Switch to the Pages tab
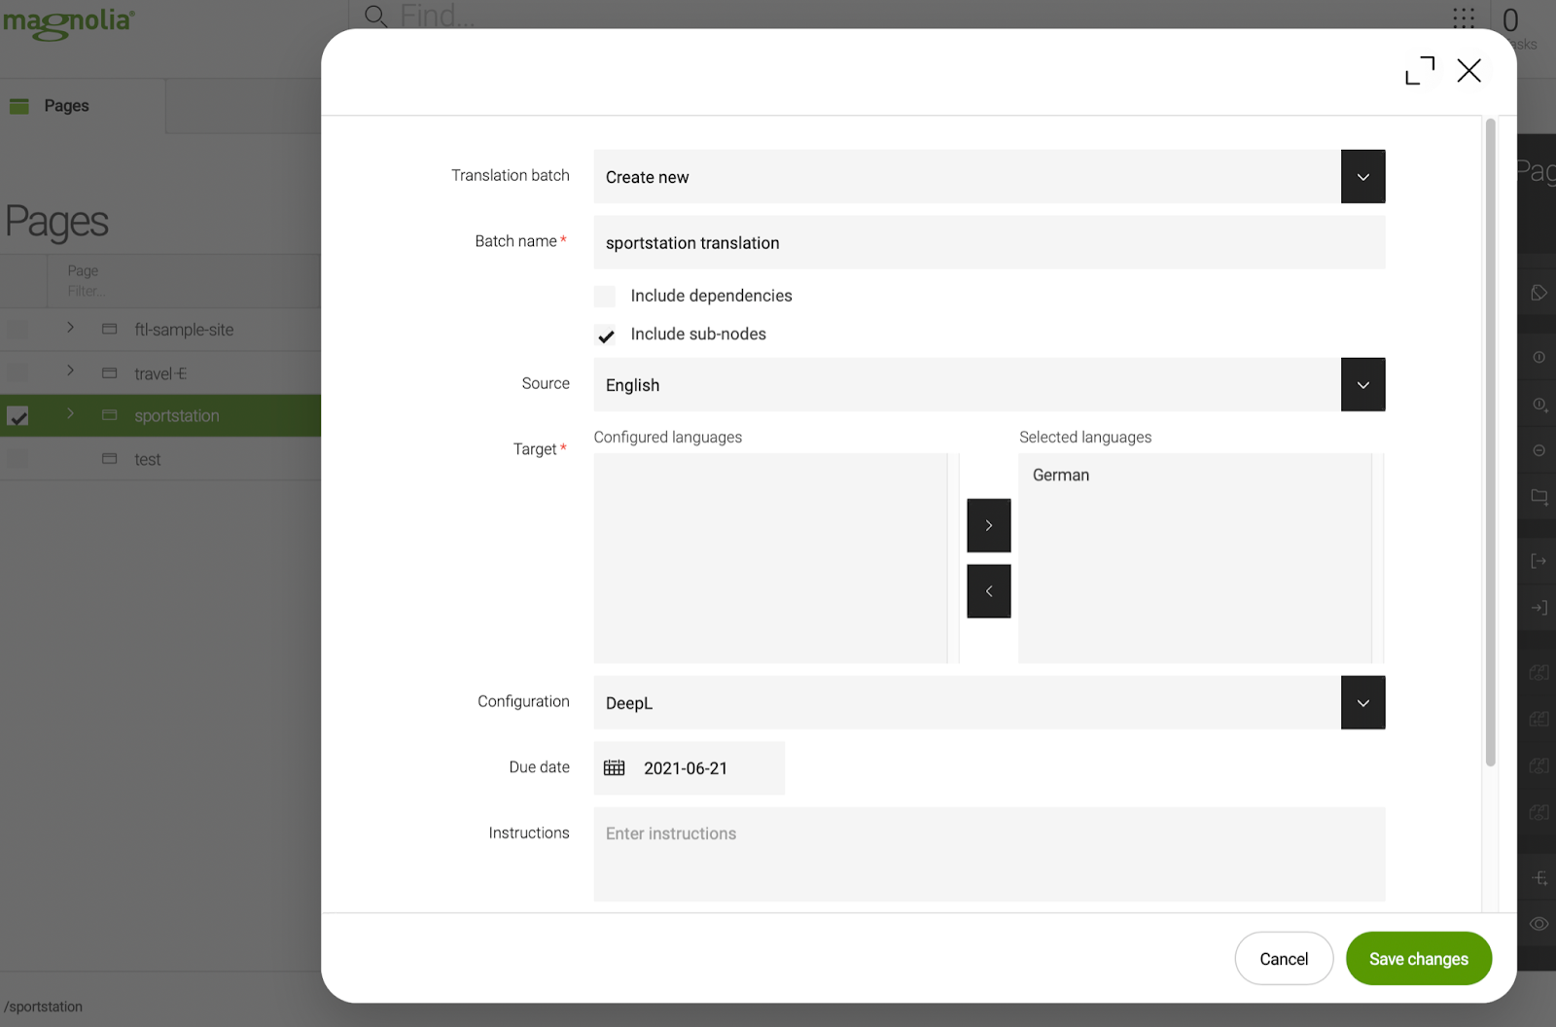Screen dimensions: 1556x1027 tap(66, 106)
